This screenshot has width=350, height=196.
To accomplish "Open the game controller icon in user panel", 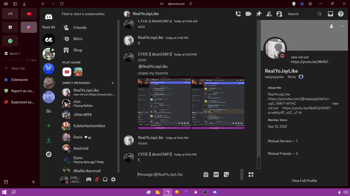I will tap(88, 180).
